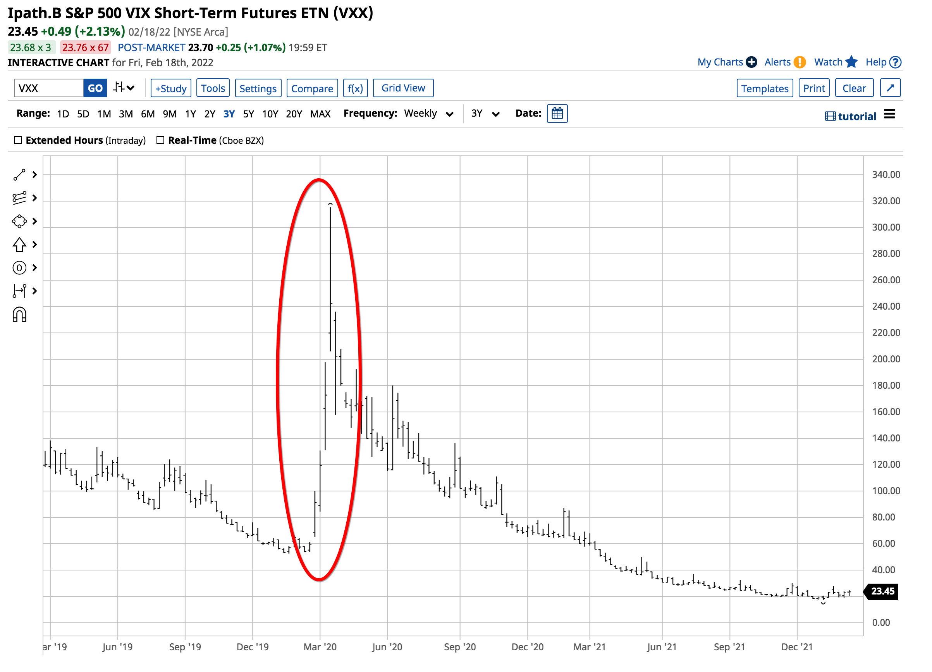Click the 23.68 x 3 bid quote
The image size is (932, 672).
coord(31,47)
